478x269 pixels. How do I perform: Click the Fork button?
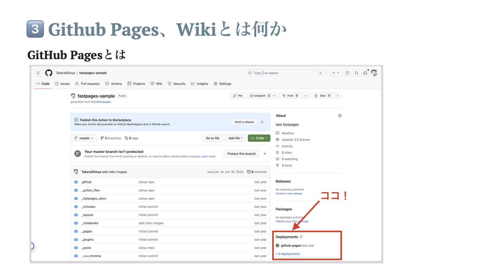291,96
